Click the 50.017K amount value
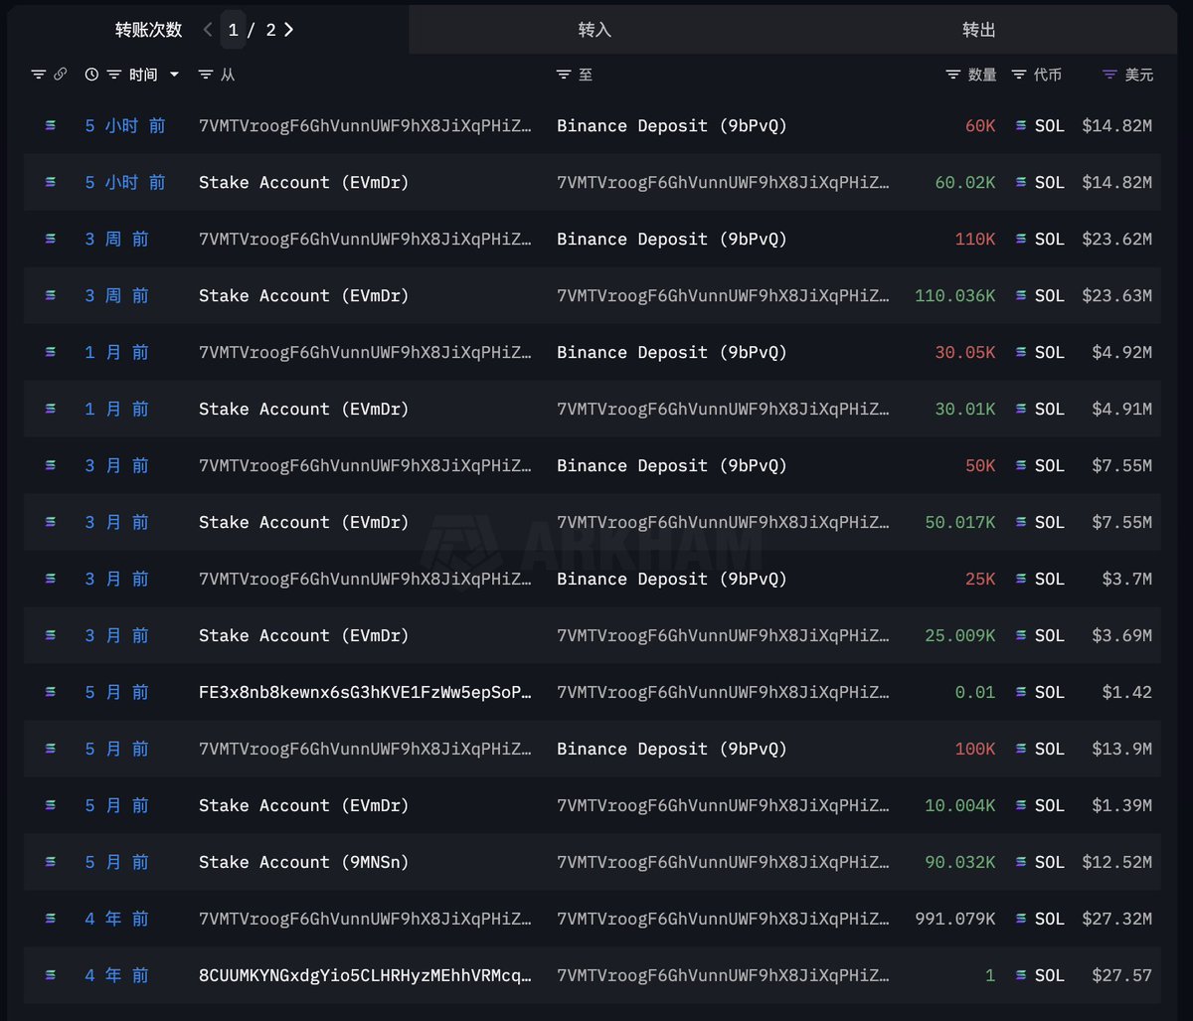 pyautogui.click(x=960, y=522)
